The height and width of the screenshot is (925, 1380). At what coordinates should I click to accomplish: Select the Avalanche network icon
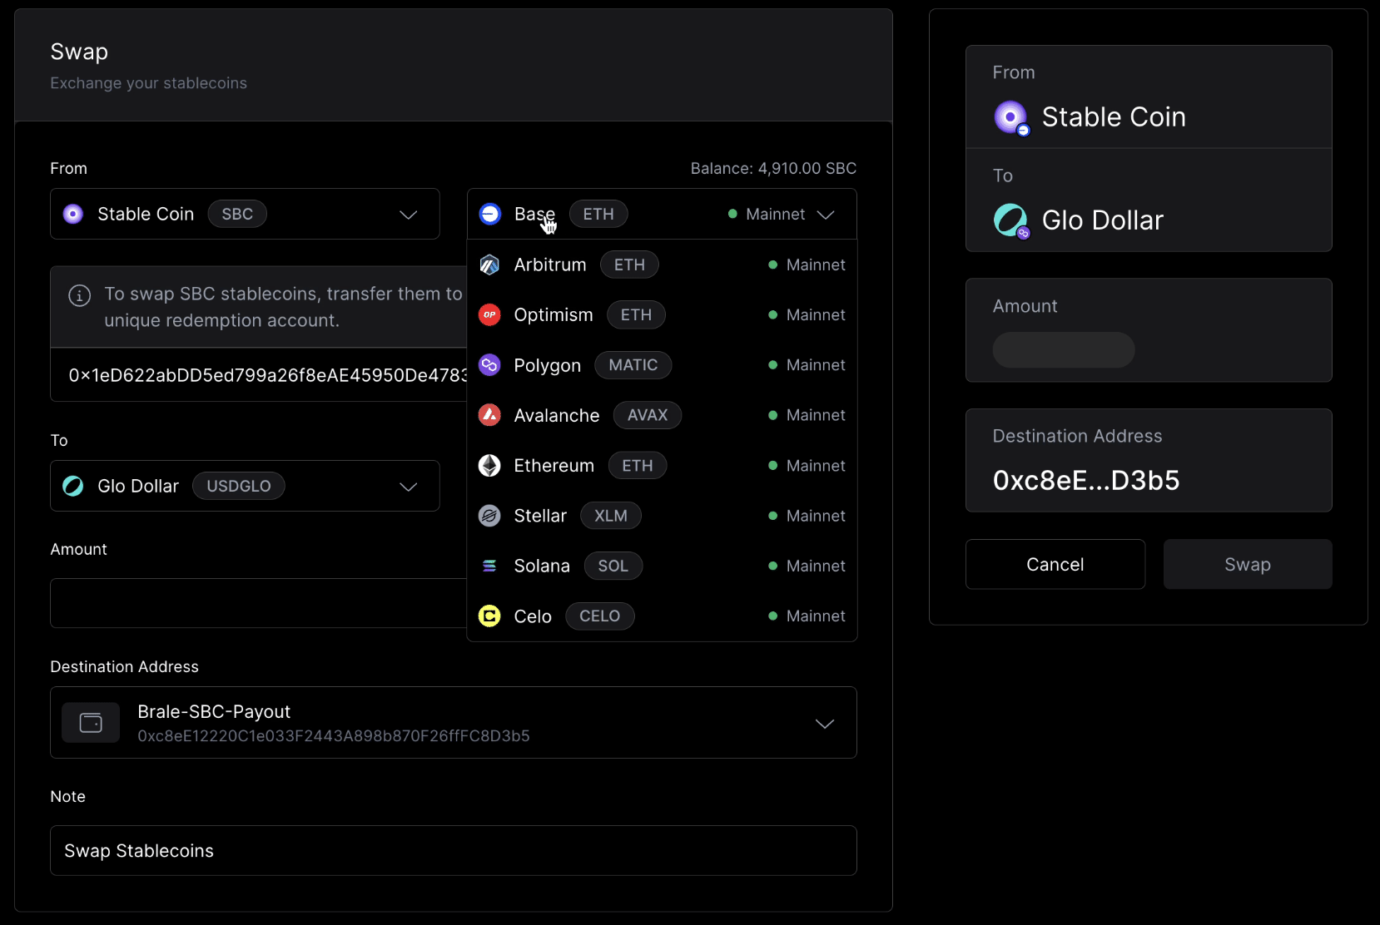tap(489, 415)
